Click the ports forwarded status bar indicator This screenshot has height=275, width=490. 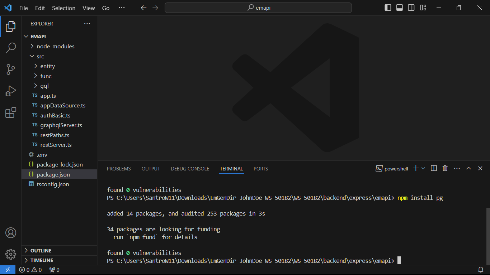[x=55, y=270]
